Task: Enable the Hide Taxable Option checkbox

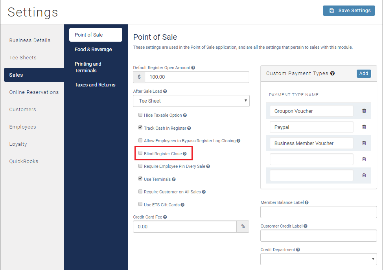Action: click(140, 115)
